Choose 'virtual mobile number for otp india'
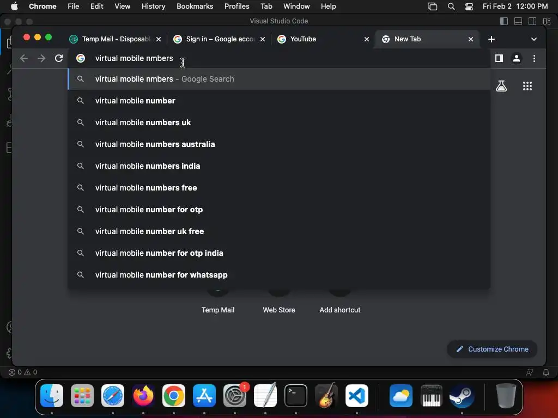 pos(280,253)
